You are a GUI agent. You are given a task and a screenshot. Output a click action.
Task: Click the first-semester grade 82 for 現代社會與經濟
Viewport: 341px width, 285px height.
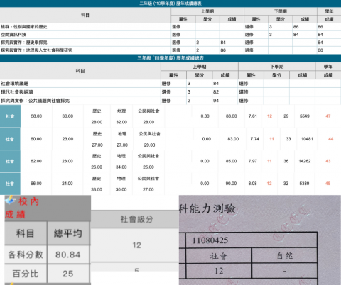point(216,92)
